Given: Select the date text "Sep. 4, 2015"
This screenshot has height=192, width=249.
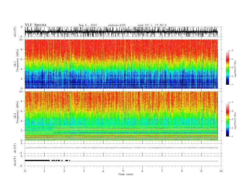Looking at the screenshot, I should click(x=88, y=25).
